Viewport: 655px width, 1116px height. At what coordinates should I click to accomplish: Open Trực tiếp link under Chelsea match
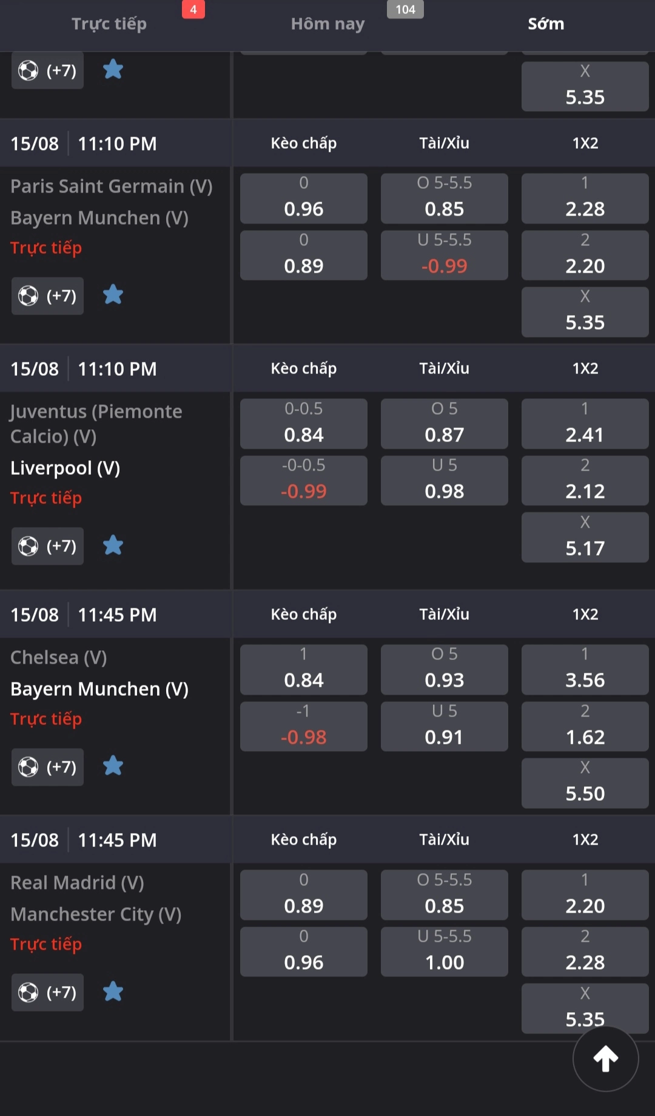tap(46, 719)
